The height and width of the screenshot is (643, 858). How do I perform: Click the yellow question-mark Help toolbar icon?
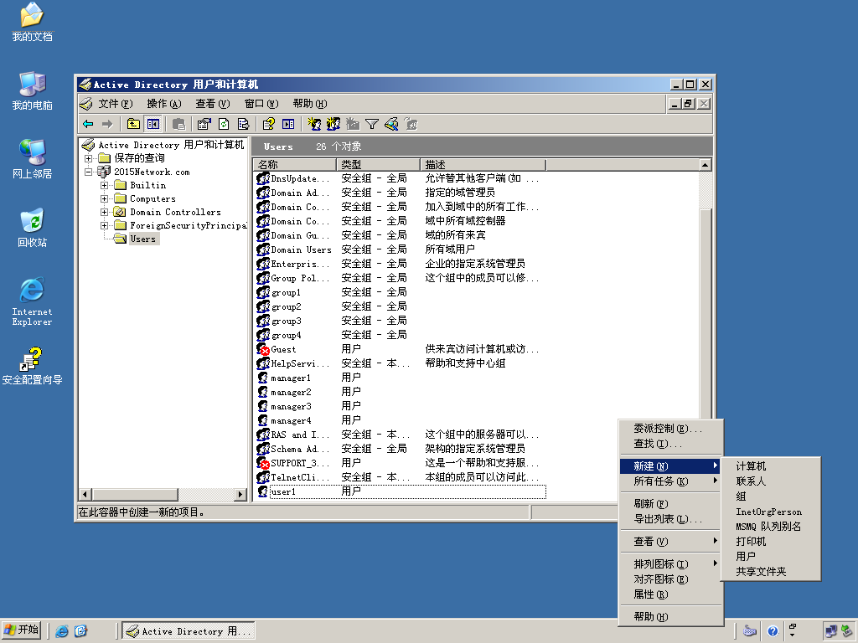pyautogui.click(x=269, y=124)
